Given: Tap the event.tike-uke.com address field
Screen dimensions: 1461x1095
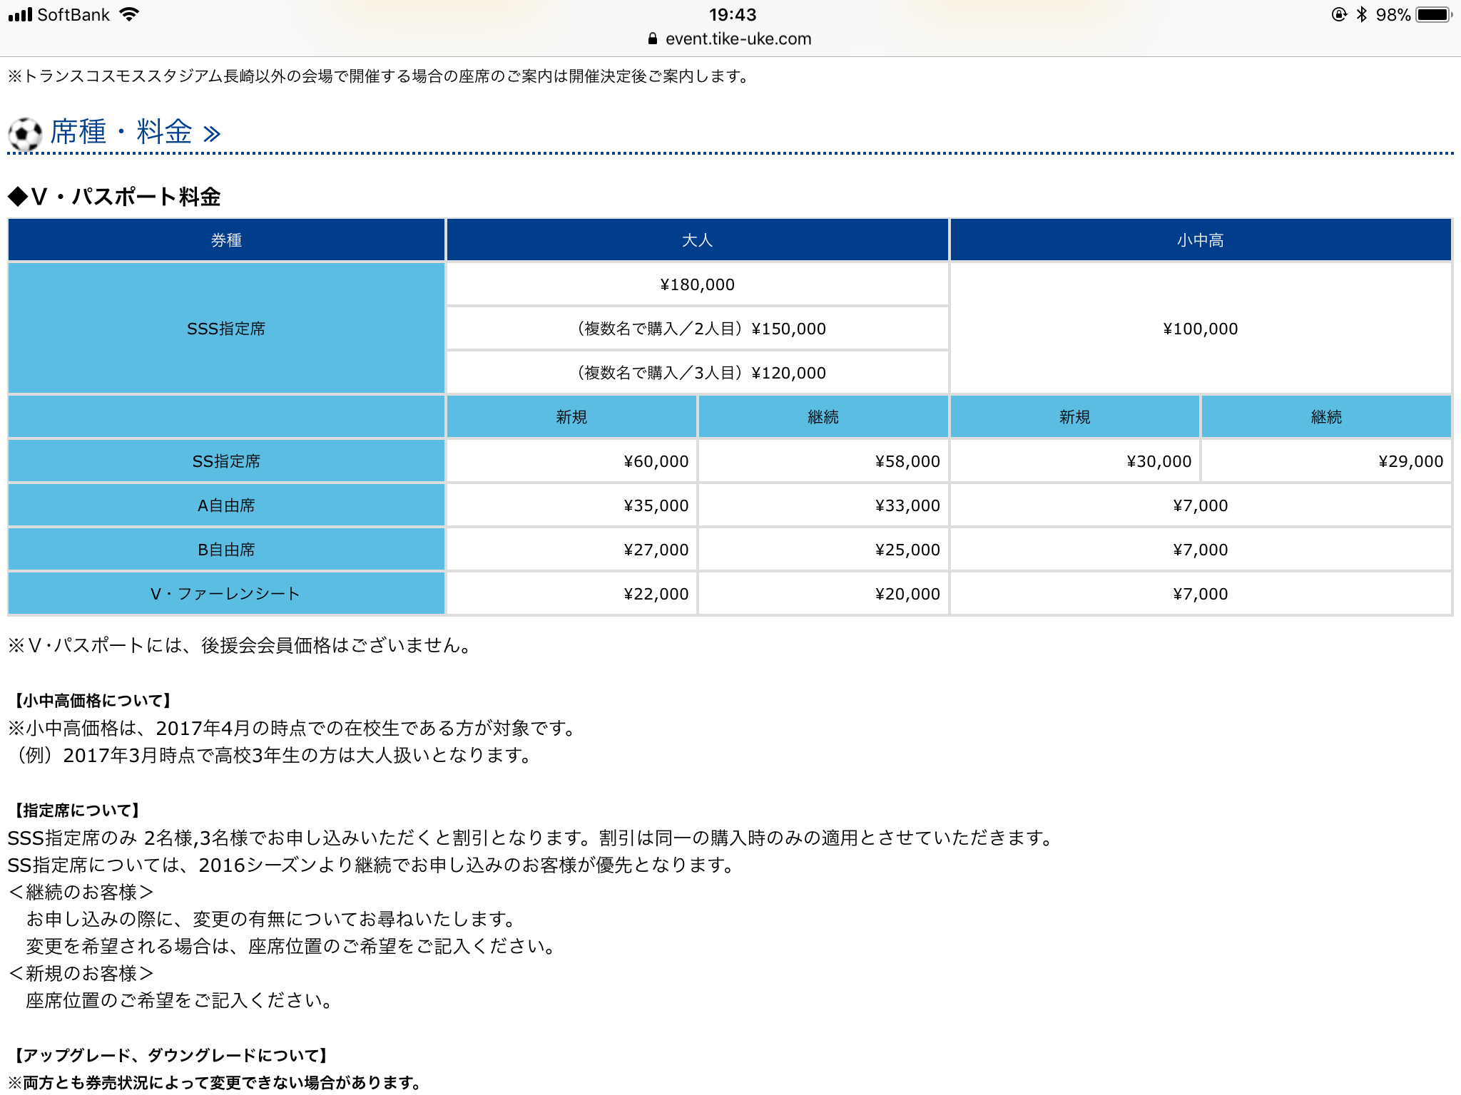Looking at the screenshot, I should tap(738, 38).
